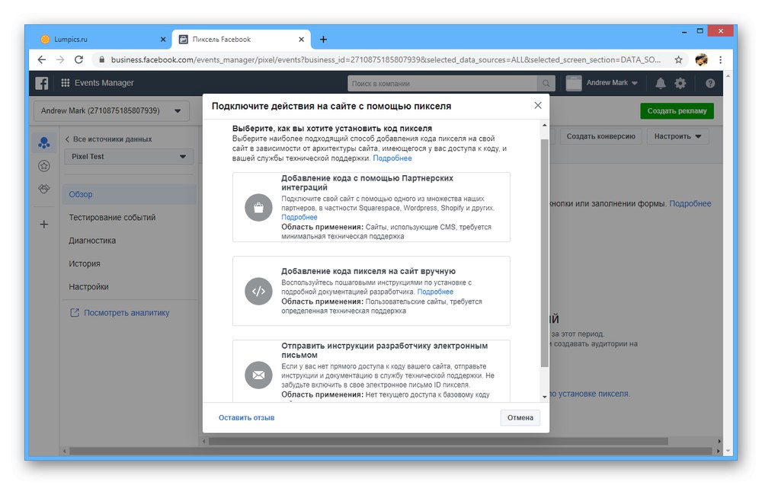Choose Отправить инструкции разработчику электронным письмом
Image resolution: width=762 pixels, height=485 pixels.
pos(371,371)
